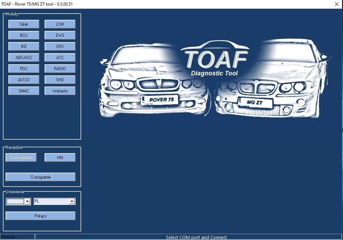This screenshot has height=240, width=343.
Task: Click the TOAF Diagnostic Tool logo
Action: click(x=215, y=58)
